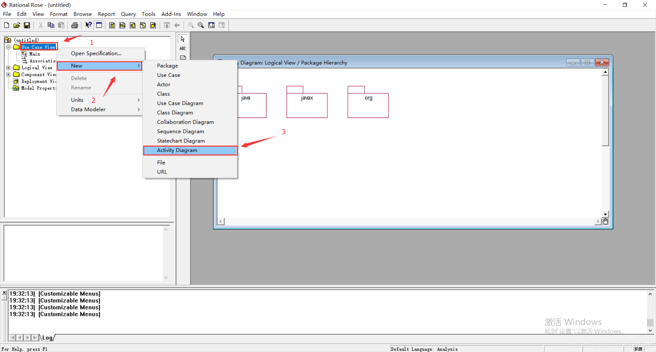
Task: Click the Main use case diagram icon
Action: click(x=24, y=54)
